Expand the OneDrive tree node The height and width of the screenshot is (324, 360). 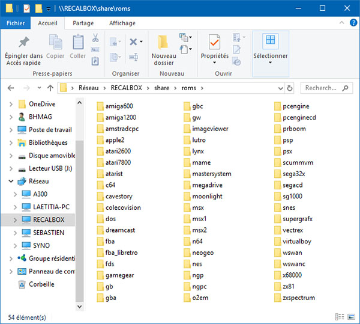click(11, 104)
